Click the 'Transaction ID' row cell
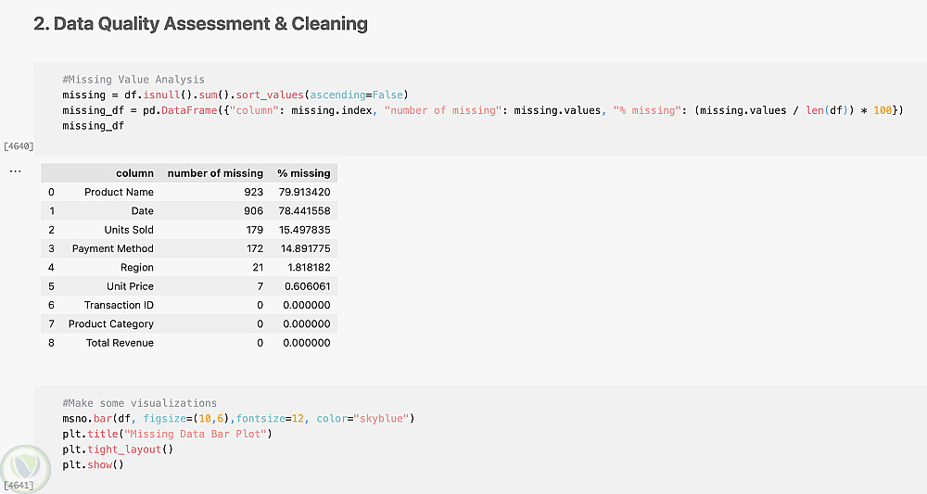 coord(119,305)
